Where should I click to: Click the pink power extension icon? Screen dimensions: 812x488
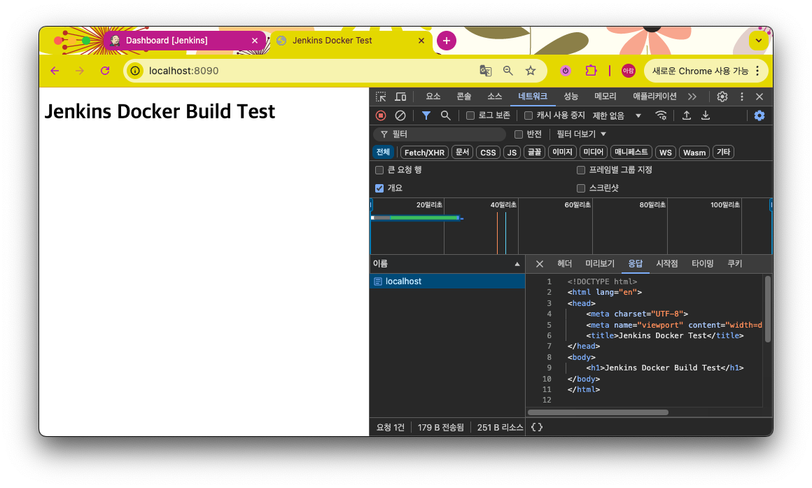[x=566, y=71]
